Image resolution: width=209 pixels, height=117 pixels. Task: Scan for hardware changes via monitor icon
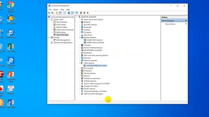click(77, 13)
